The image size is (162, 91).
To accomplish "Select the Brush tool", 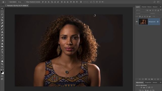I will click(x=2, y=29).
